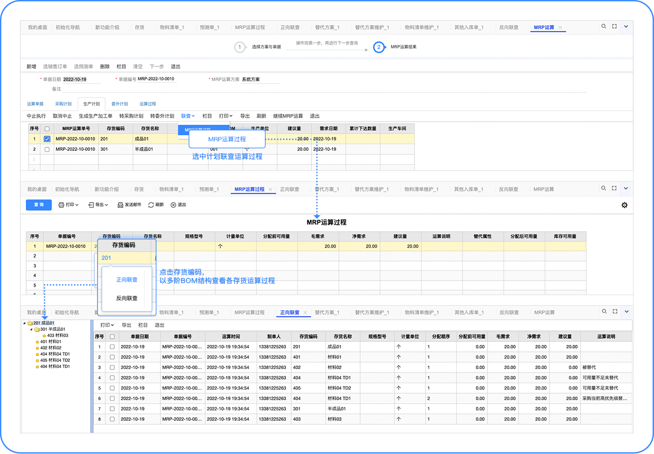Select 正向联查 from the popup menu
The image size is (654, 454).
point(127,280)
